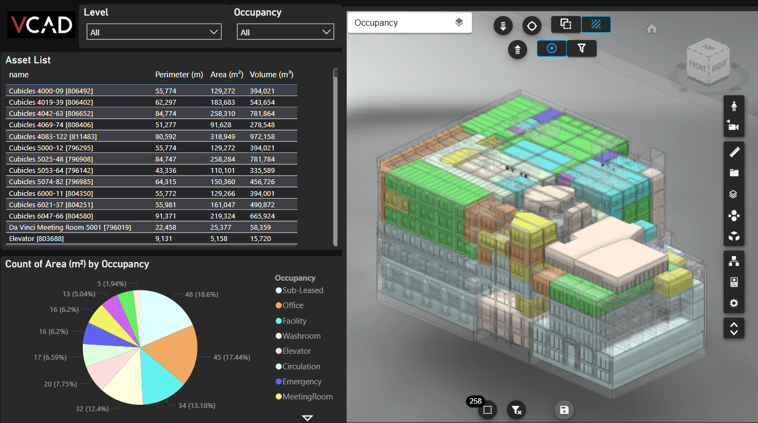This screenshot has width=758, height=423.
Task: Toggle the blue circle isolate mode button
Action: (551, 48)
